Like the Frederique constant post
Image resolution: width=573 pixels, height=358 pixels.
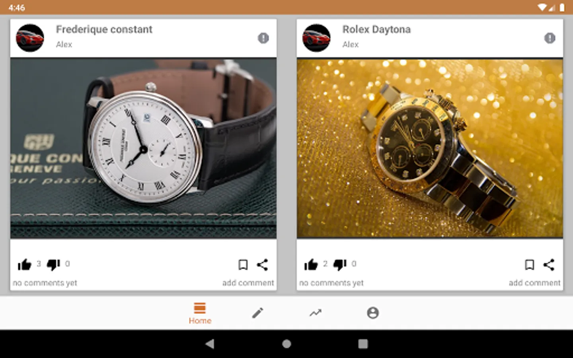tap(25, 265)
